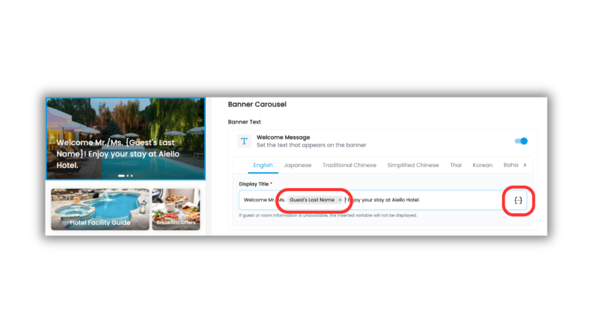Viewport: 593px width, 333px height.
Task: Select the Simplified Chinese tab
Action: coord(413,165)
